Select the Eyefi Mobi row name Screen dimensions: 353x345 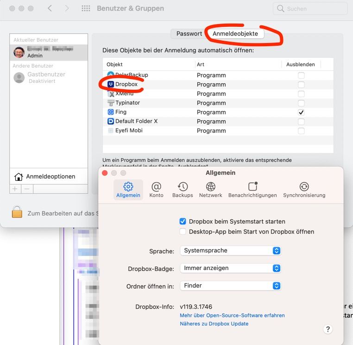(129, 130)
